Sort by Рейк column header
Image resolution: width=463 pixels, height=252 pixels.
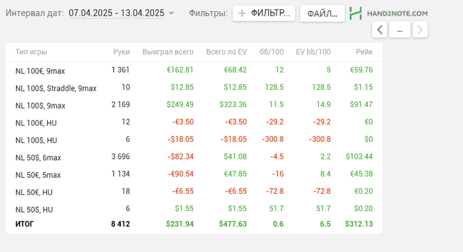(364, 52)
